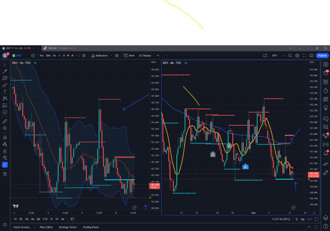Expand the DXY layout name dropdown
The image size is (330, 231).
(282, 56)
